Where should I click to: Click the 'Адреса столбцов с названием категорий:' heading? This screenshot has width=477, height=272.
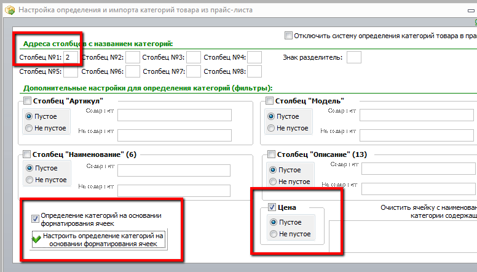(98, 44)
